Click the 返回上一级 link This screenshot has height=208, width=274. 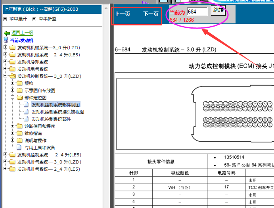click(x=22, y=33)
